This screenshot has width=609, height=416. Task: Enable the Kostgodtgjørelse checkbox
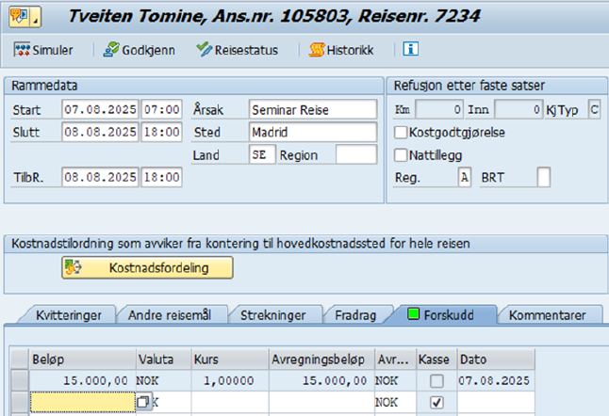(401, 133)
